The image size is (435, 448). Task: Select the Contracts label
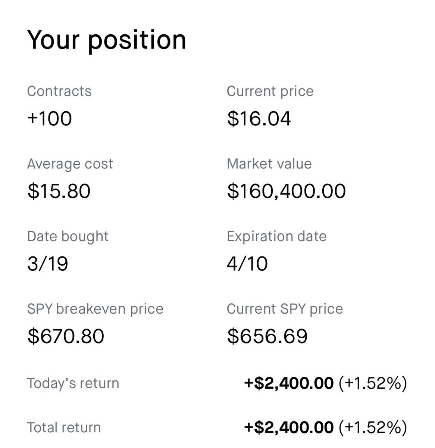tap(59, 91)
